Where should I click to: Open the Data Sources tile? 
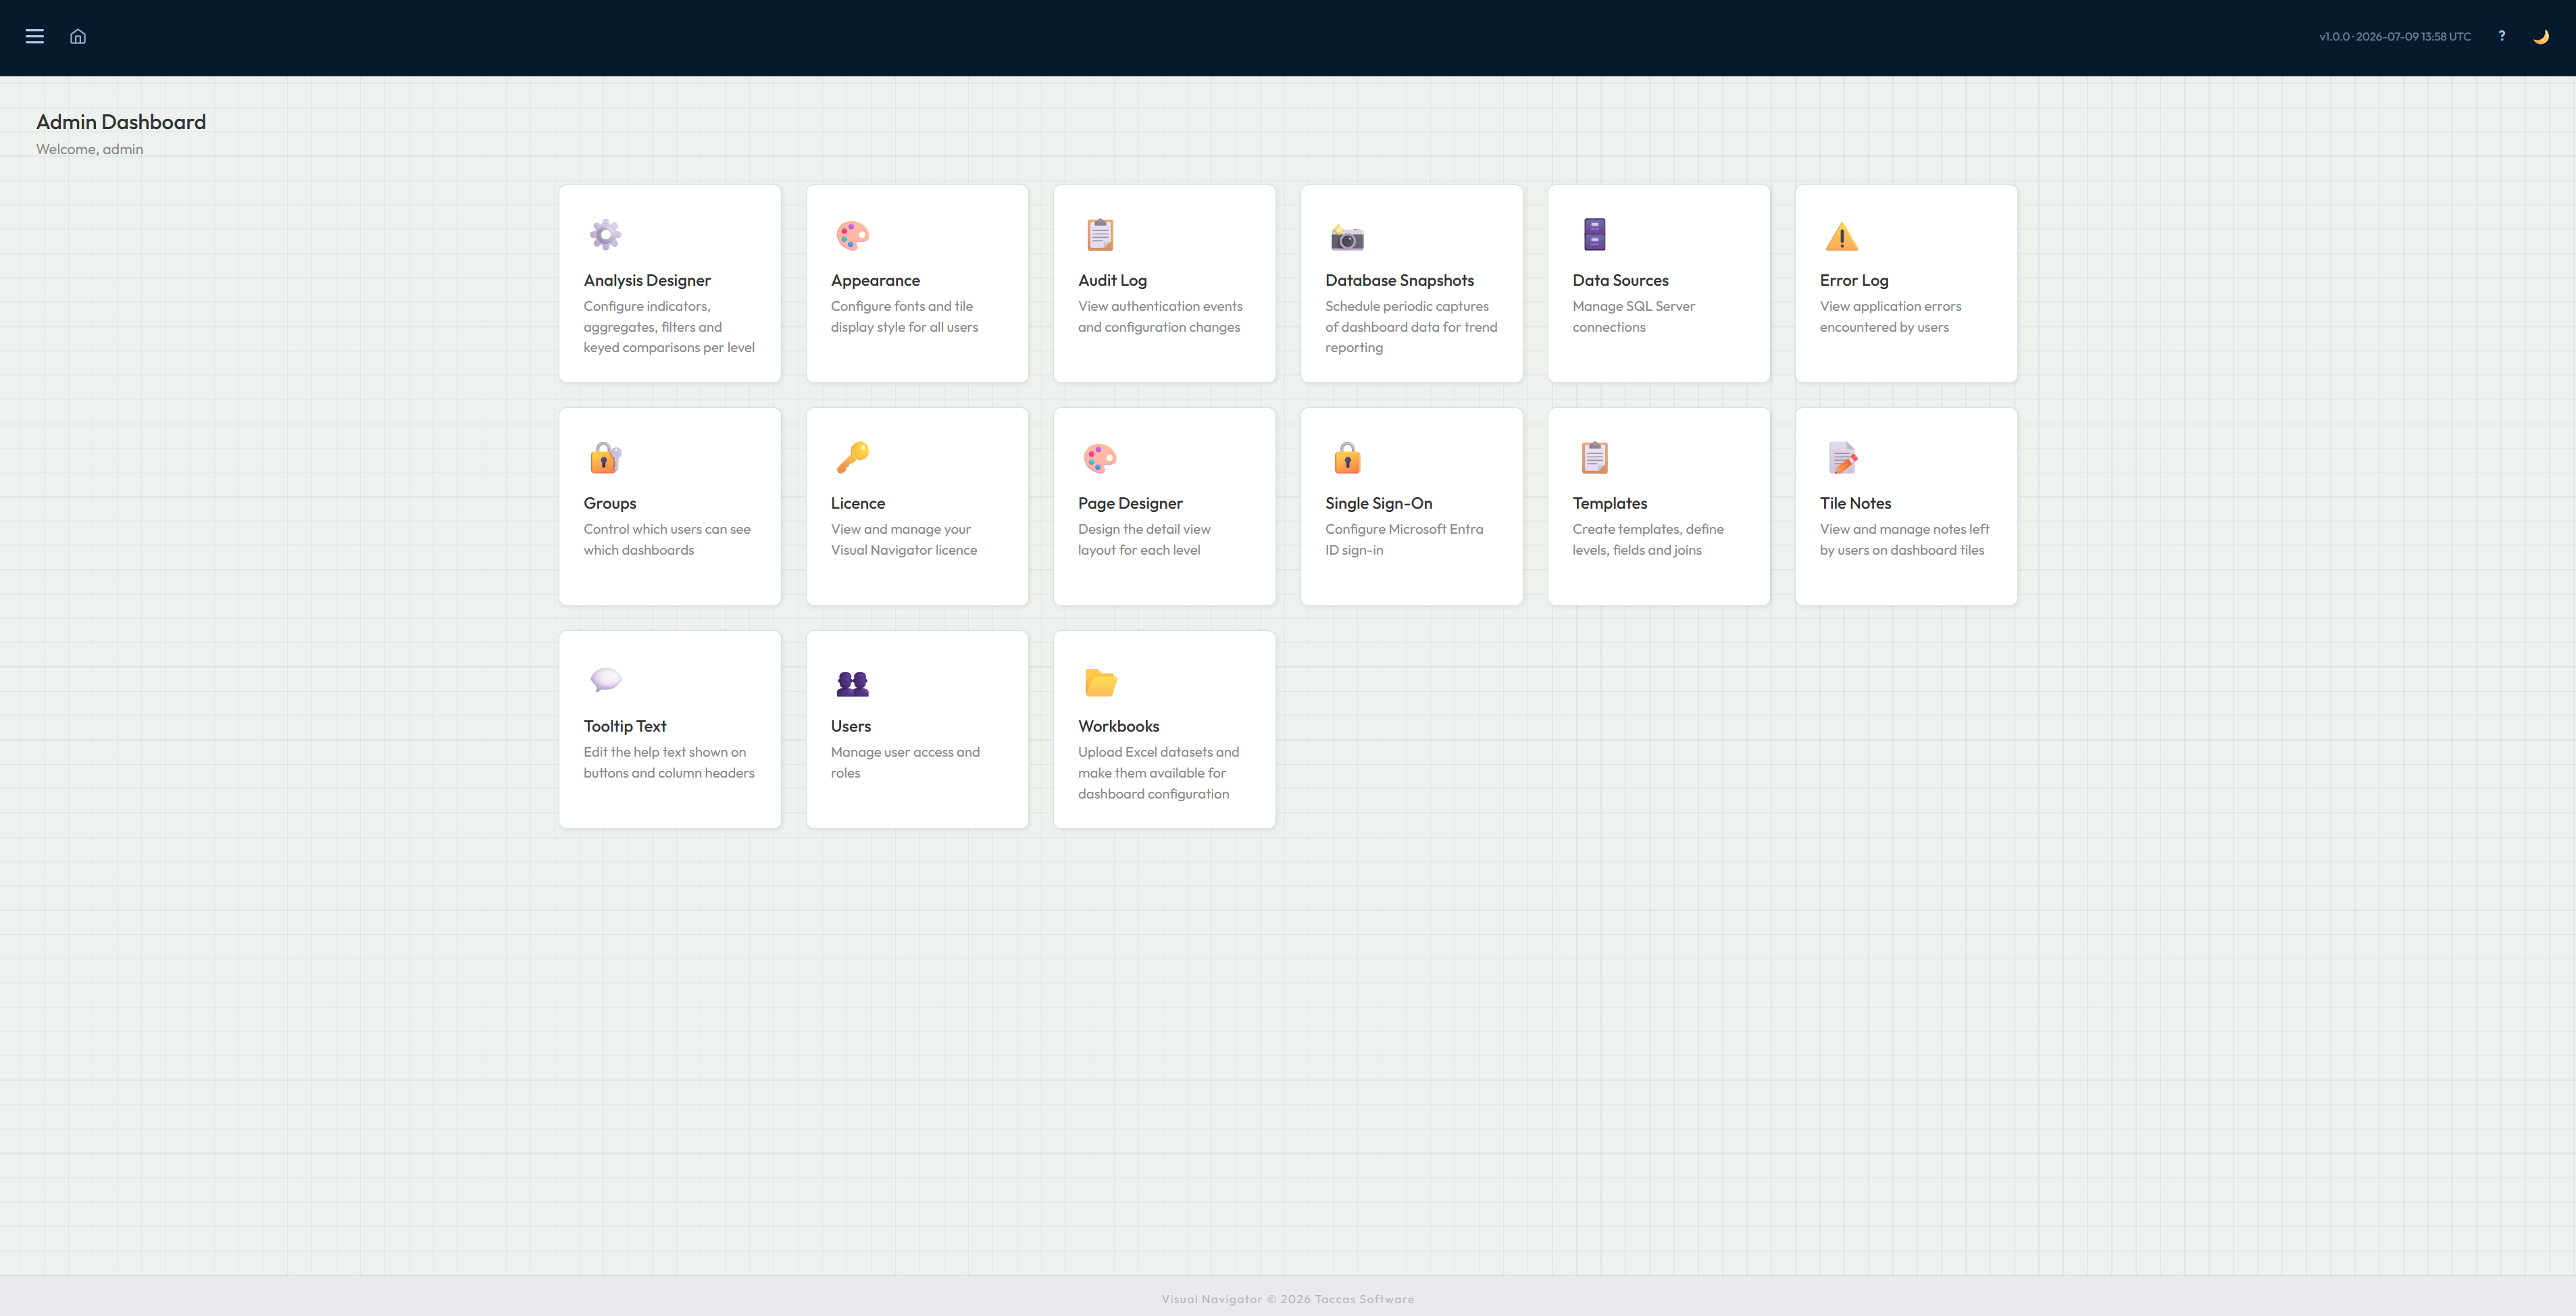coord(1658,283)
